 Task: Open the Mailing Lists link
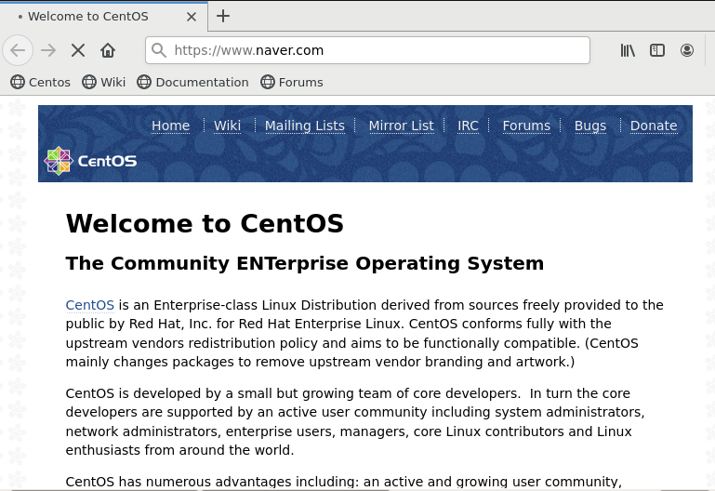coord(305,126)
